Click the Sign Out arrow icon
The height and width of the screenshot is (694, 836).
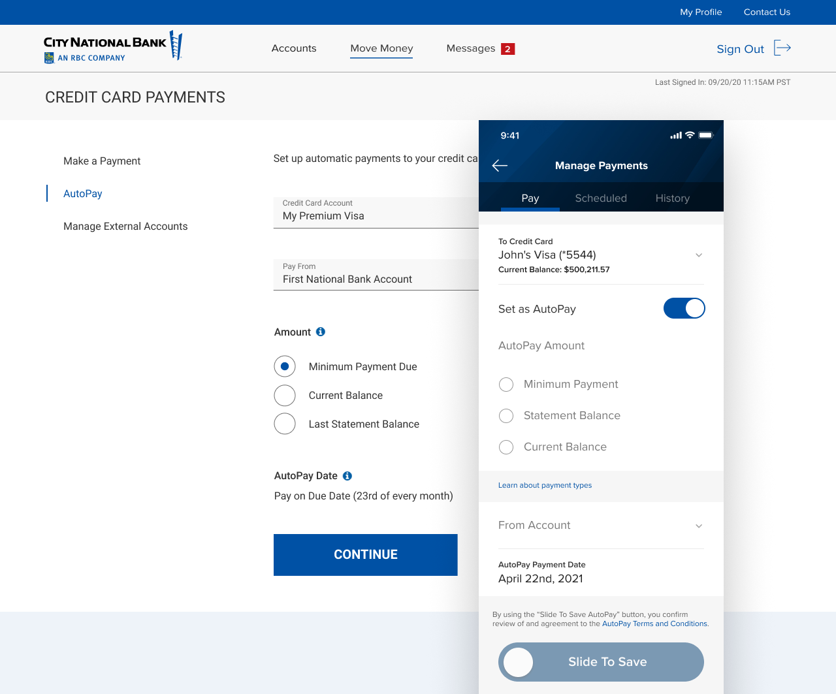(x=782, y=48)
